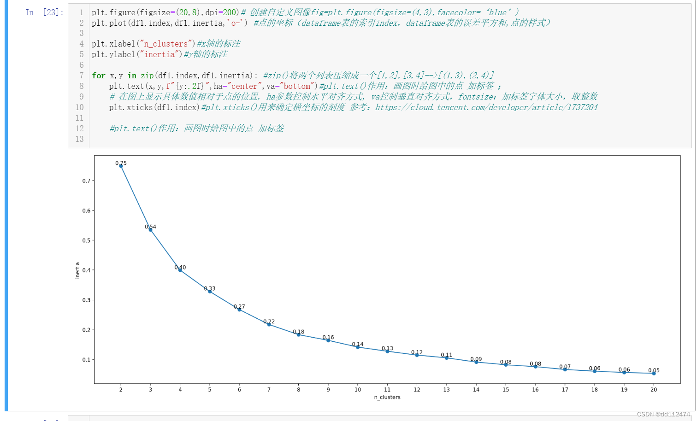This screenshot has width=697, height=421.
Task: Click the inertia y-axis label
Action: [x=77, y=270]
